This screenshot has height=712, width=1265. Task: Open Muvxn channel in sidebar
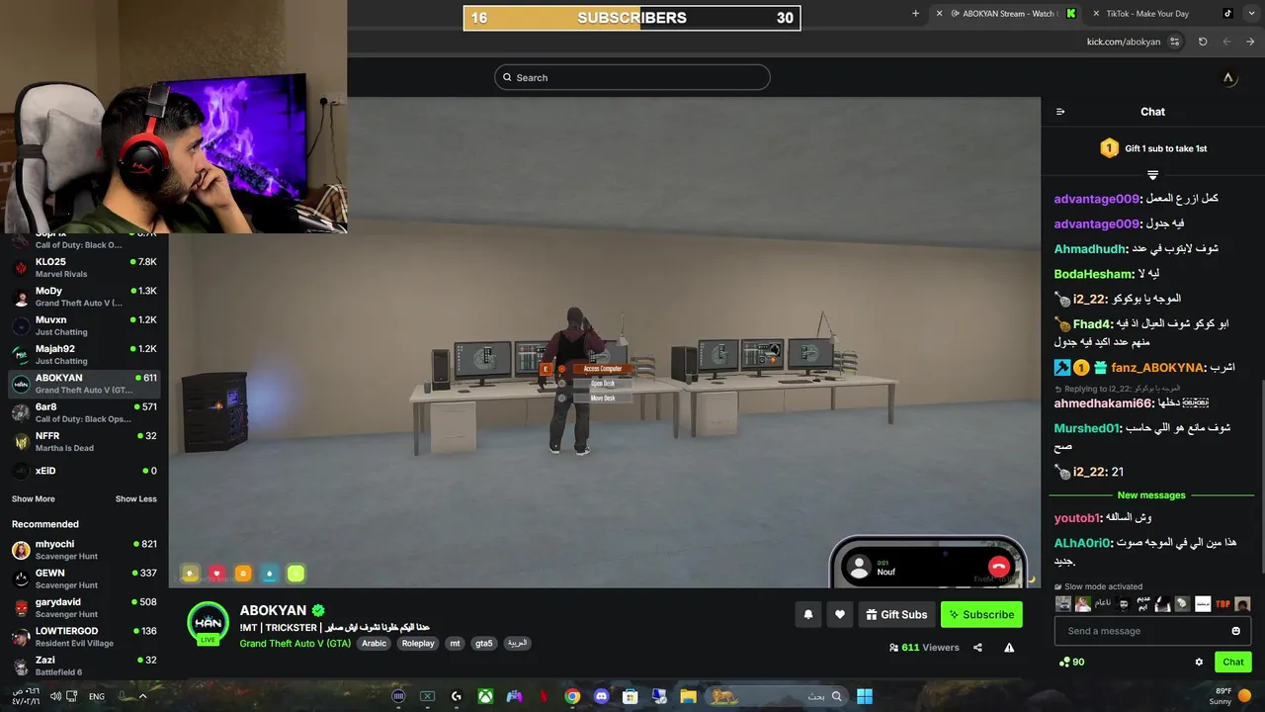pyautogui.click(x=84, y=325)
